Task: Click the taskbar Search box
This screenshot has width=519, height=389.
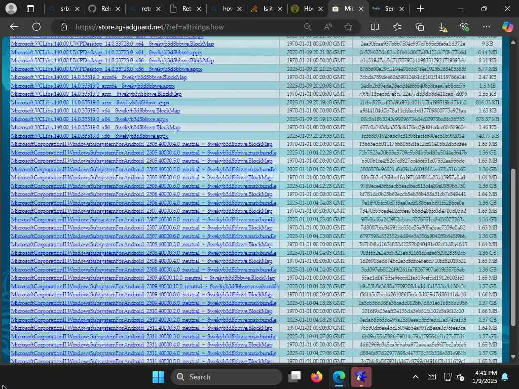Action: click(x=227, y=377)
